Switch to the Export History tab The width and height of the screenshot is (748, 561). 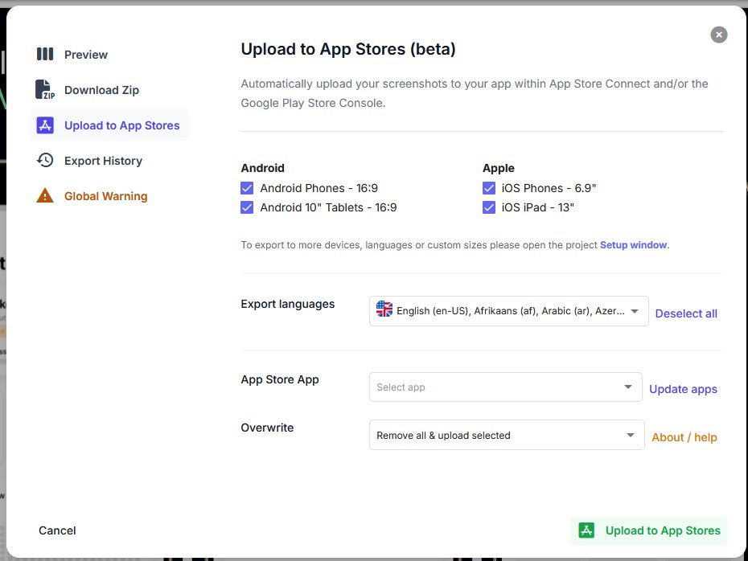point(103,161)
